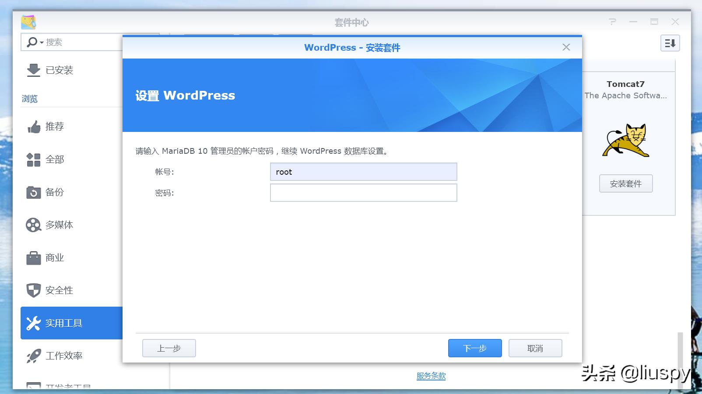
Task: Open the 商业 (Business) category icon
Action: [x=34, y=257]
